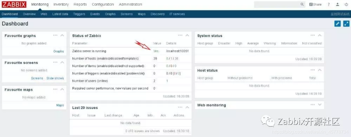
Task: Go to the Discovery submenu
Action: point(158,14)
